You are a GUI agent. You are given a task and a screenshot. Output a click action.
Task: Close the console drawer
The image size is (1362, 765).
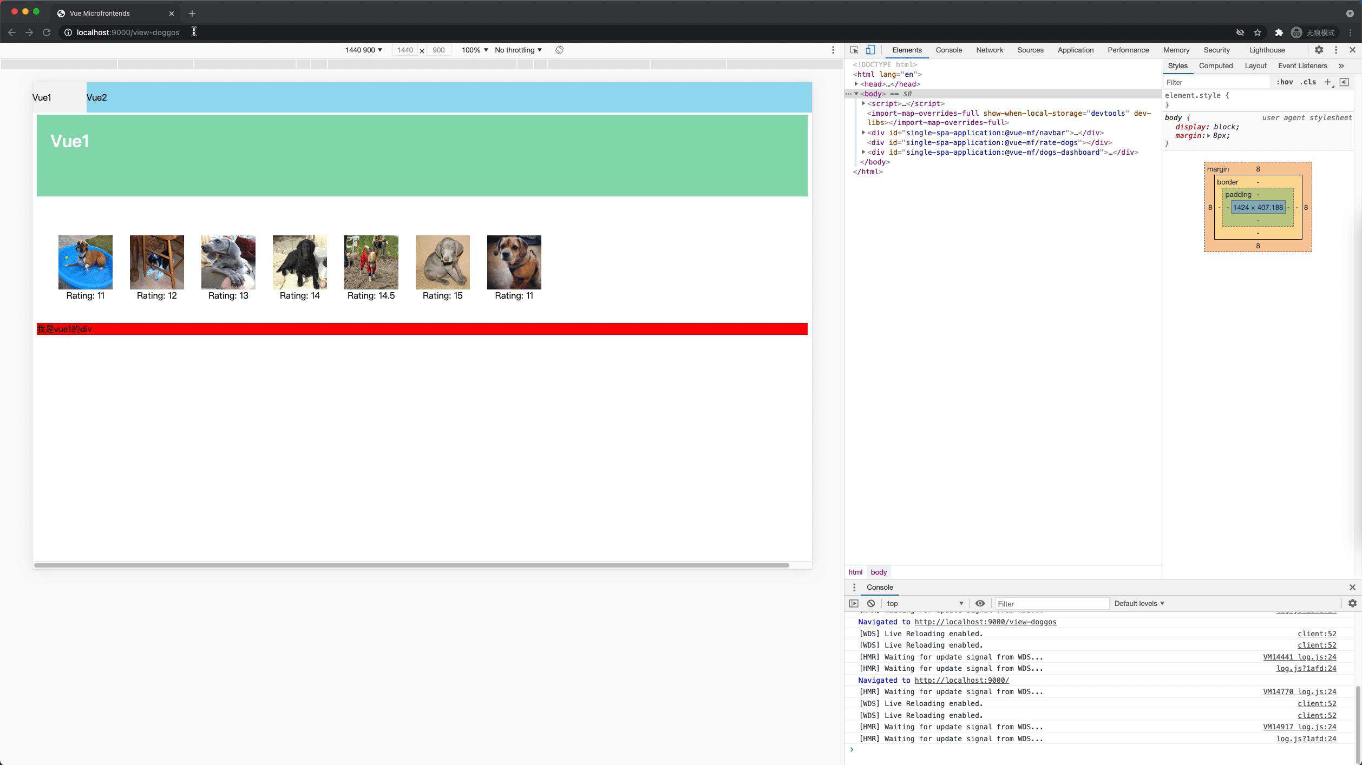pyautogui.click(x=1352, y=588)
